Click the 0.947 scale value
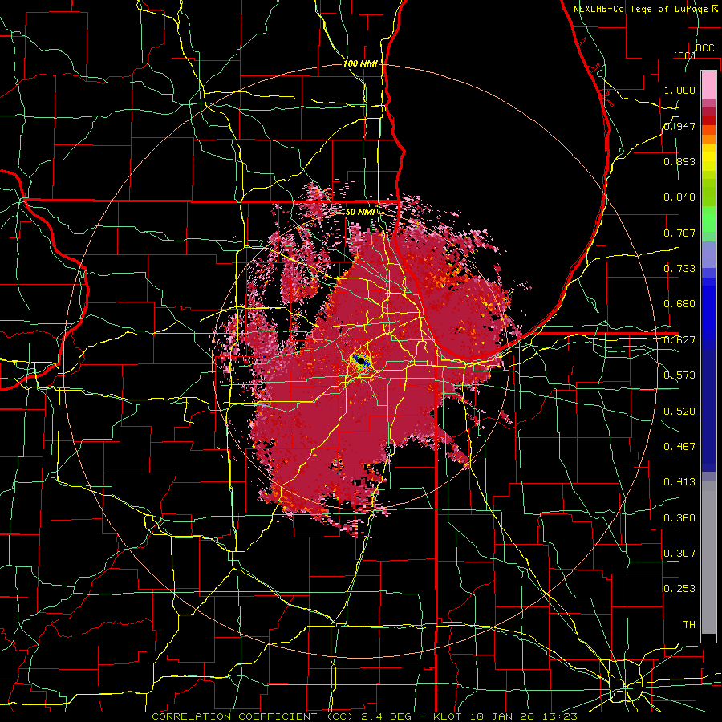722x722 pixels. [x=679, y=126]
